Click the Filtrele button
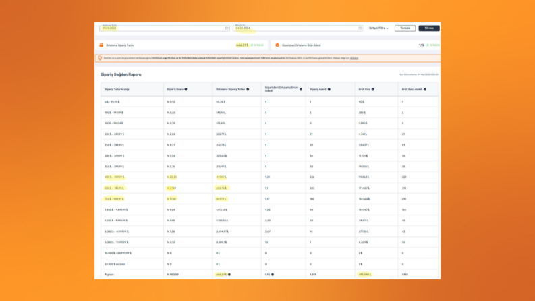Image resolution: width=535 pixels, height=301 pixels. 429,28
